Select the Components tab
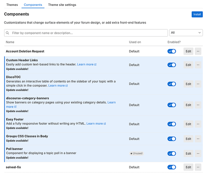 coord(33,5)
